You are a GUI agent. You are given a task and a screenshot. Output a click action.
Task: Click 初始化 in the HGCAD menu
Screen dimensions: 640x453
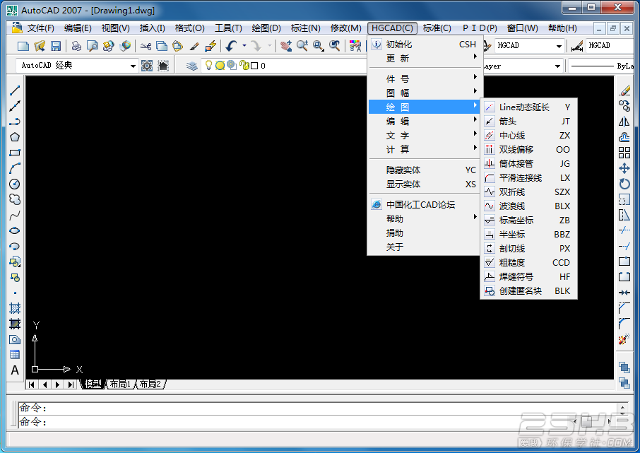[423, 44]
